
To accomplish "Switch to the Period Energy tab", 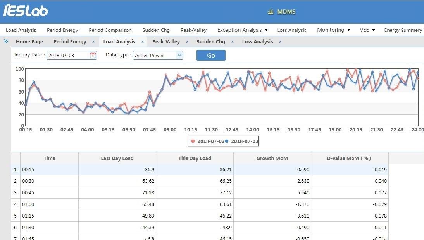I will pyautogui.click(x=70, y=41).
